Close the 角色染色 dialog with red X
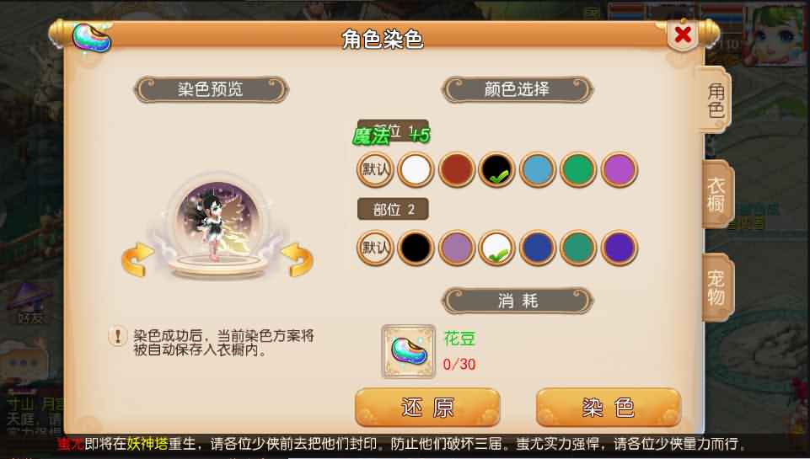 pos(683,35)
